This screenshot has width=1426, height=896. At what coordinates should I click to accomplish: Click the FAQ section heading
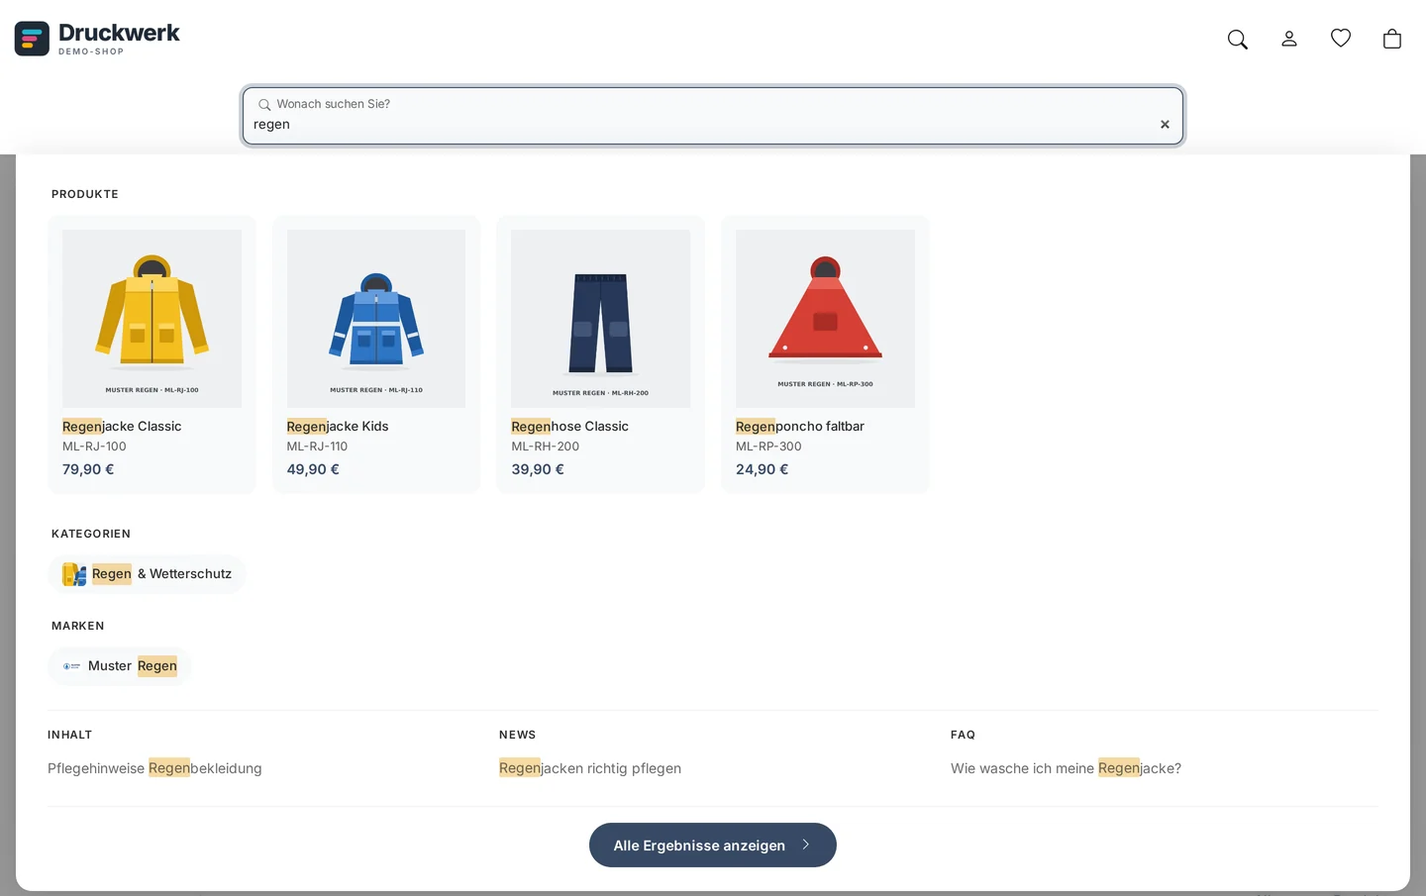[x=963, y=735]
